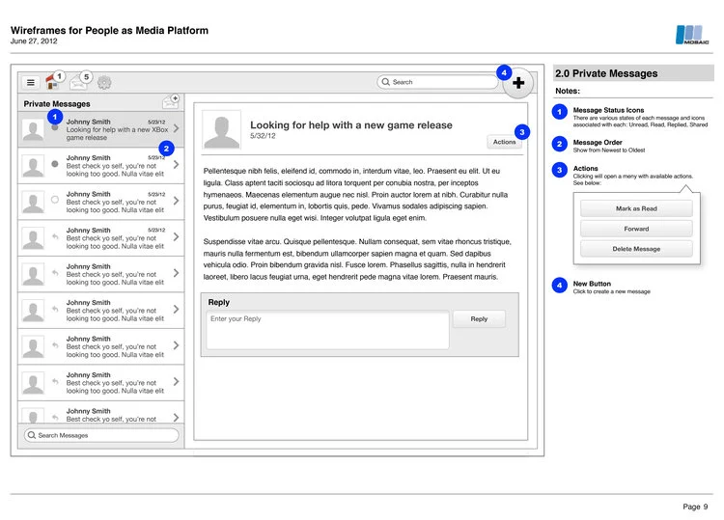Image resolution: width=724 pixels, height=520 pixels.
Task: Click the 2.0 Private Messages notes heading
Action: pos(606,73)
